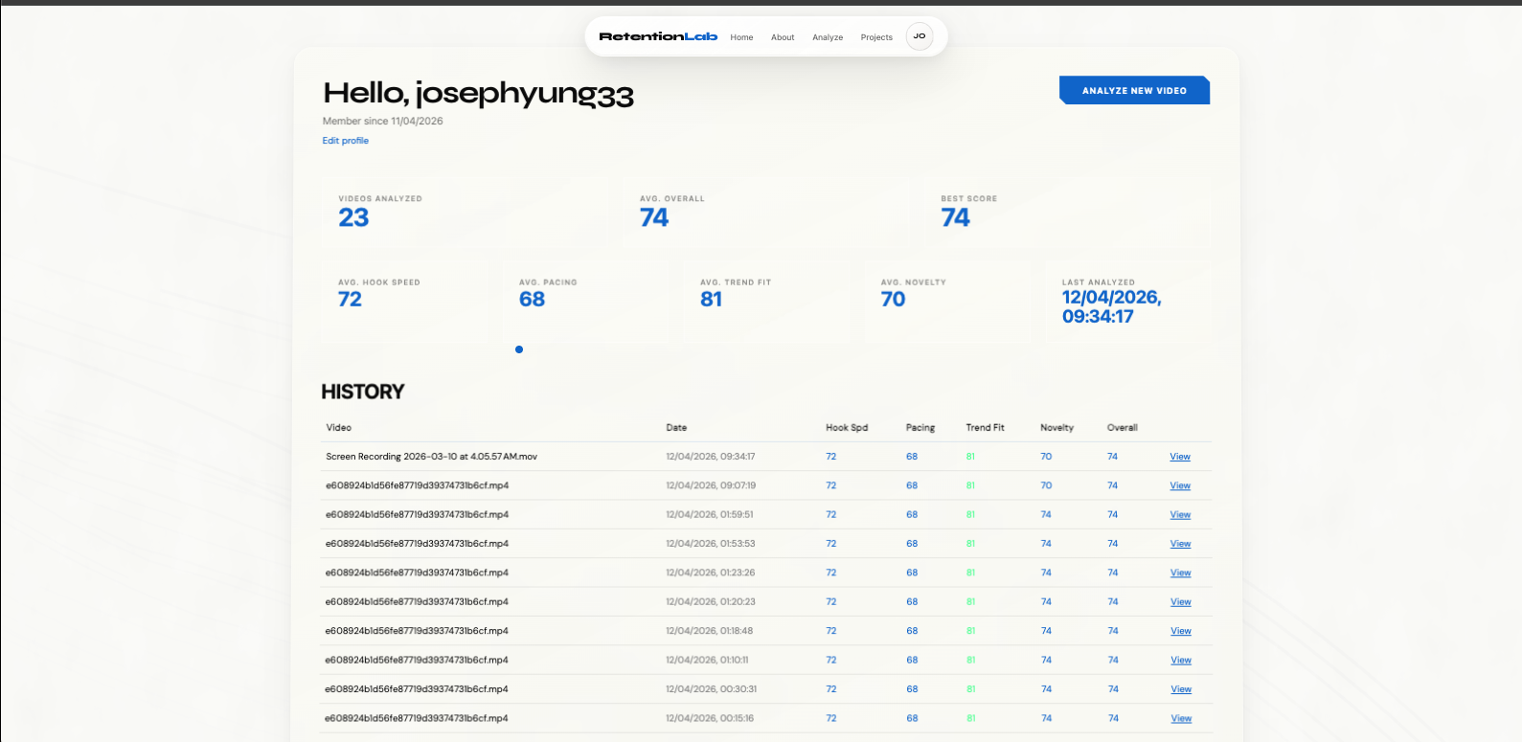The width and height of the screenshot is (1522, 742).
Task: Select Analyze in the top navigation
Action: [828, 37]
